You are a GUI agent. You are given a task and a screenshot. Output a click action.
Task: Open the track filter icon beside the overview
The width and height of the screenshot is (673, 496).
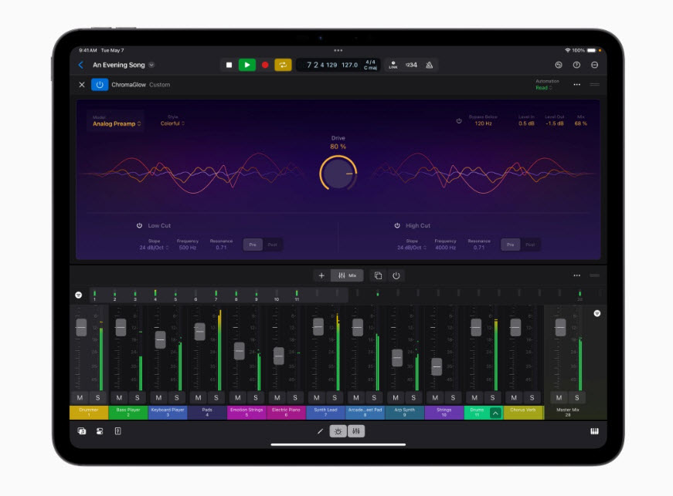pyautogui.click(x=79, y=295)
